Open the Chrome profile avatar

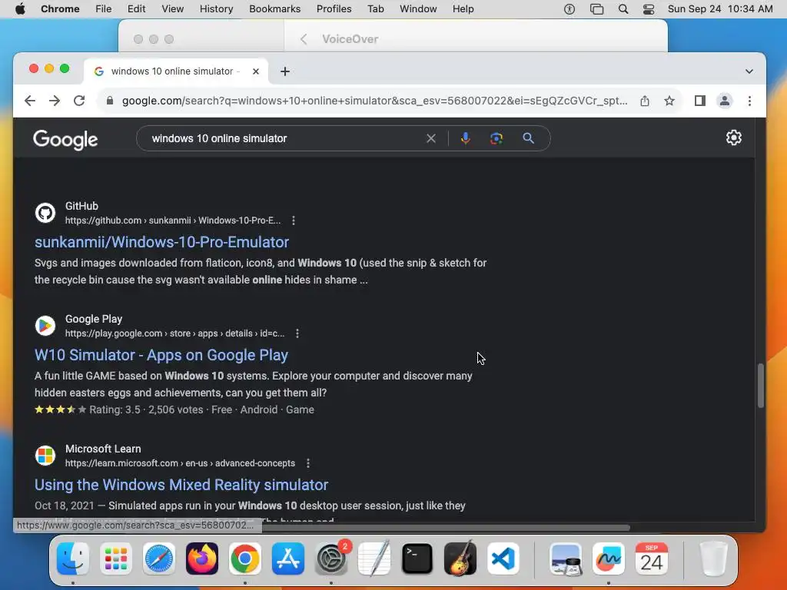[724, 101]
